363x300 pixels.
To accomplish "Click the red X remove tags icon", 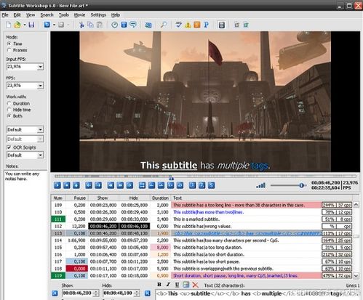I will click(195, 285).
